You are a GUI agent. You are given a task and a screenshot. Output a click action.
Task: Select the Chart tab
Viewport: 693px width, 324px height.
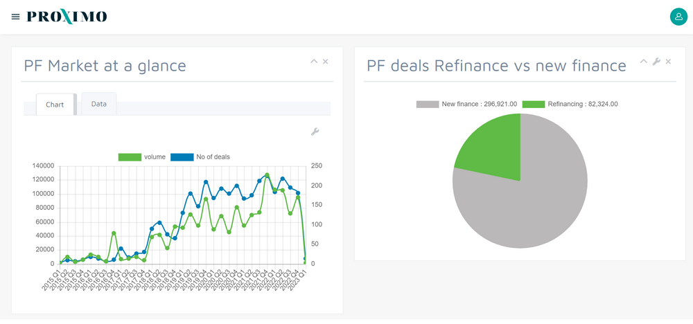point(55,105)
